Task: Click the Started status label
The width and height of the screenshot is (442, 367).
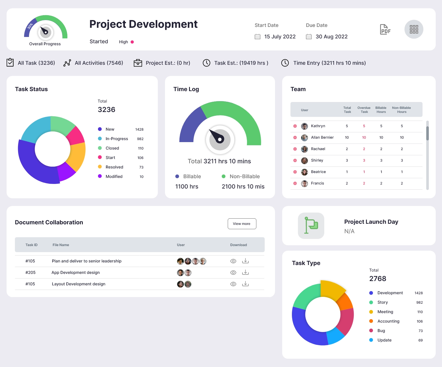Action: 99,42
